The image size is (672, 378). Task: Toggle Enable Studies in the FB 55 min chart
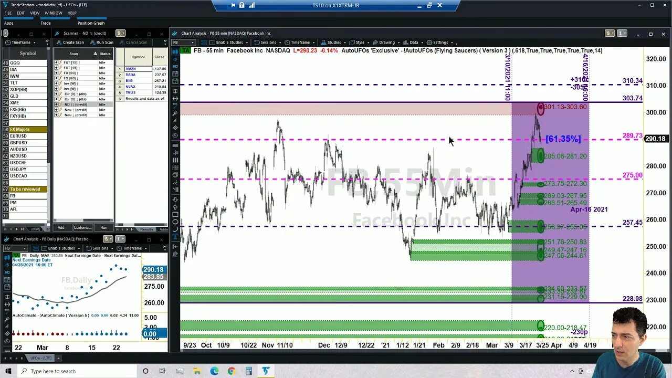coord(226,43)
